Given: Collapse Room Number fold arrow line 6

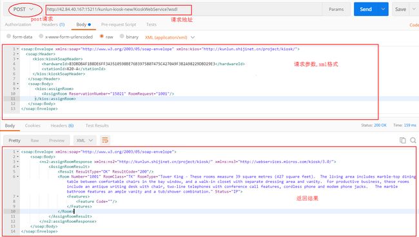Looking at the screenshot, I should (x=18, y=176).
